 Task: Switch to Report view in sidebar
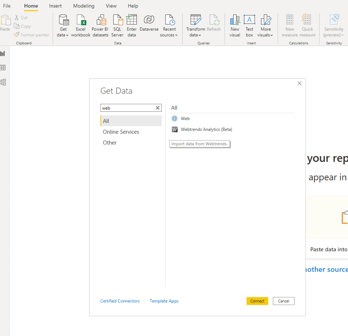click(x=3, y=53)
